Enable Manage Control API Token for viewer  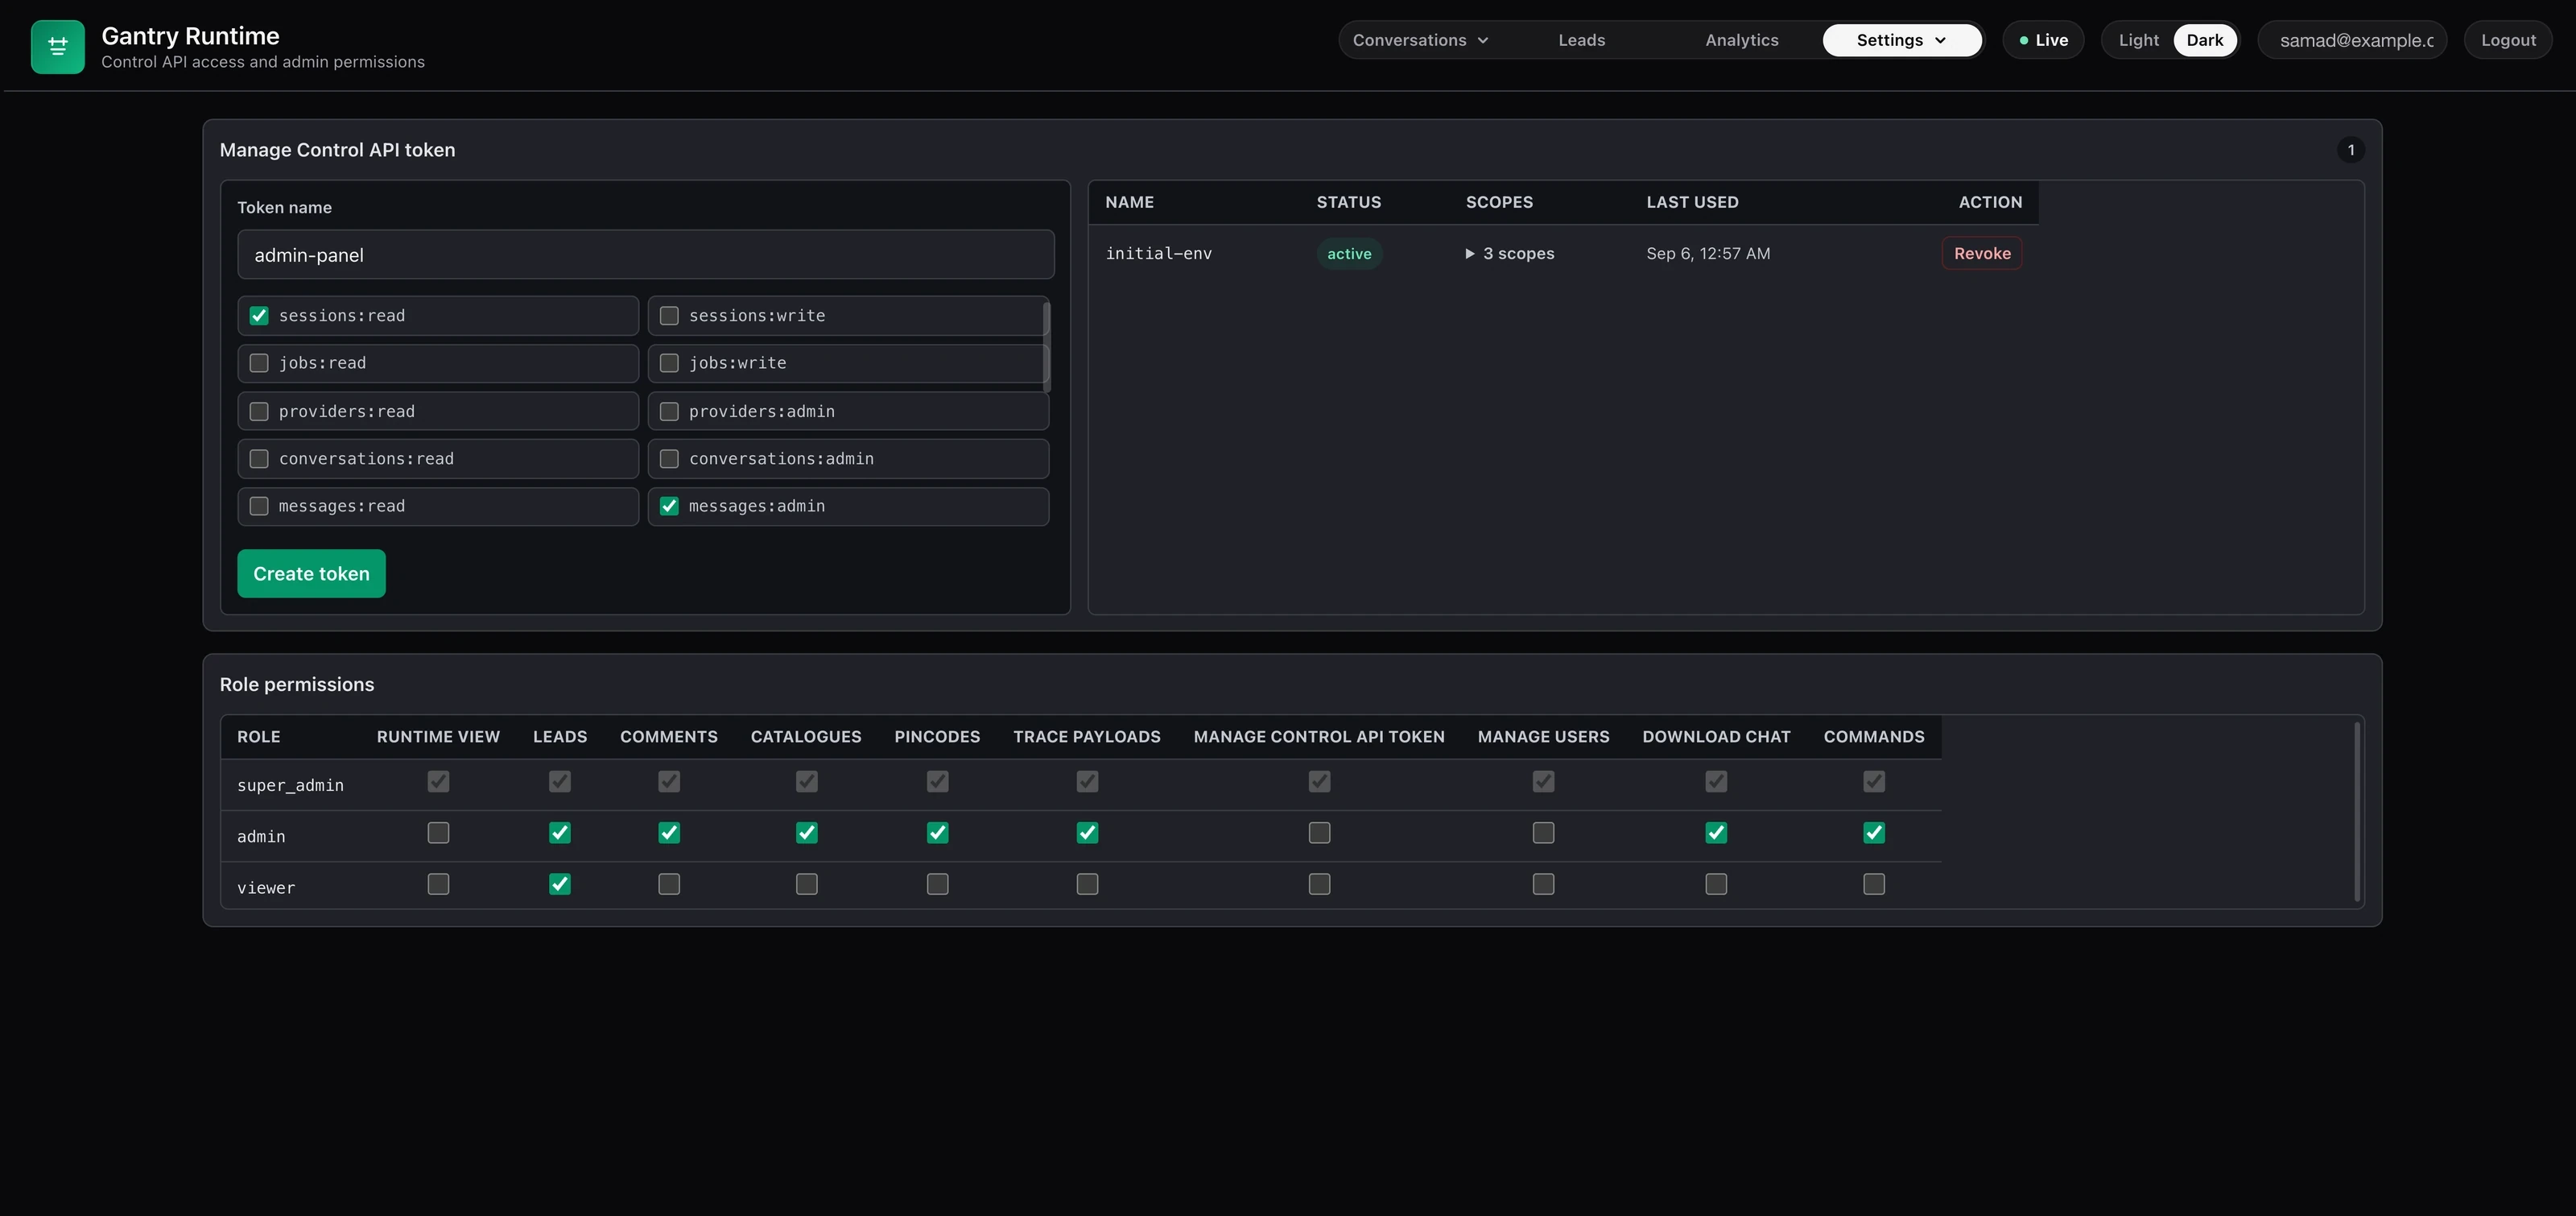(x=1319, y=884)
